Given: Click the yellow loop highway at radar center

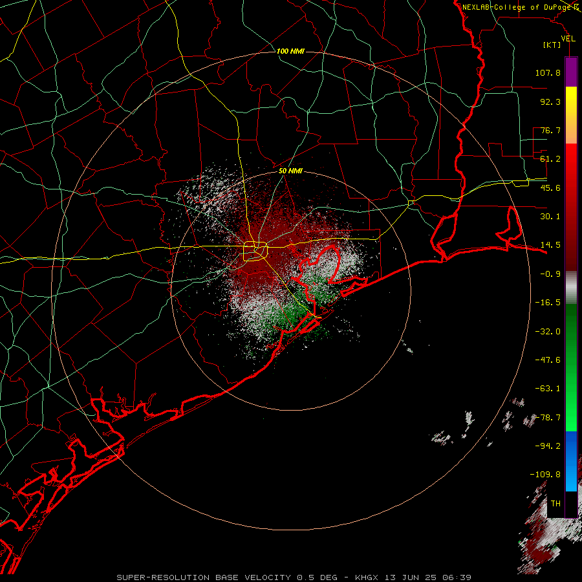Looking at the screenshot, I should [x=255, y=252].
